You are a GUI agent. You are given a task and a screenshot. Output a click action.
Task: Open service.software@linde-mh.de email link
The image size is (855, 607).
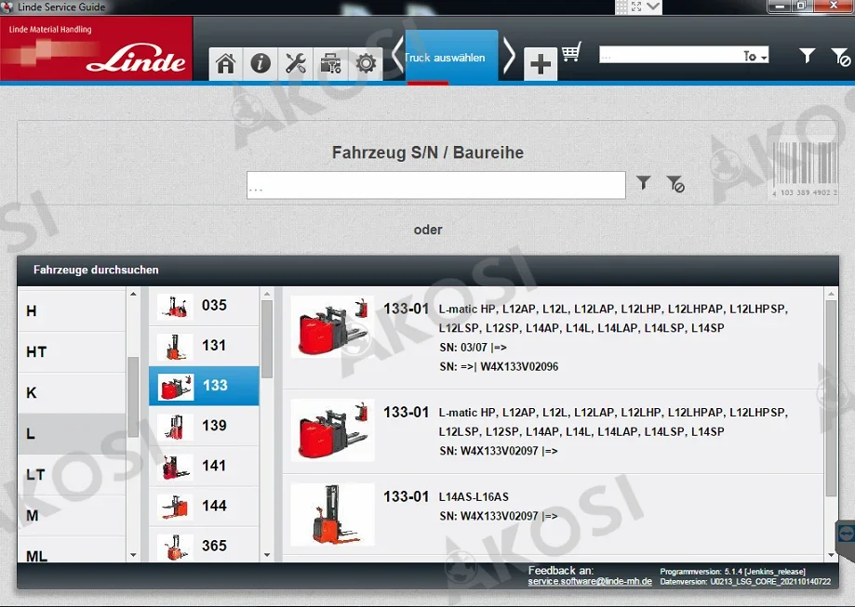pyautogui.click(x=590, y=581)
